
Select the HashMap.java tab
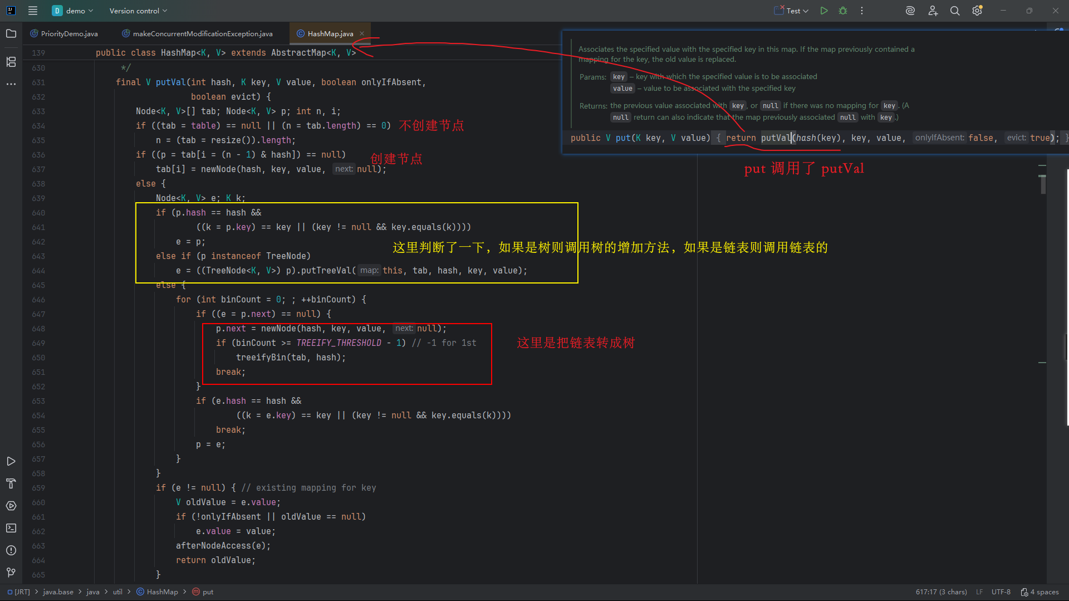[x=330, y=33]
